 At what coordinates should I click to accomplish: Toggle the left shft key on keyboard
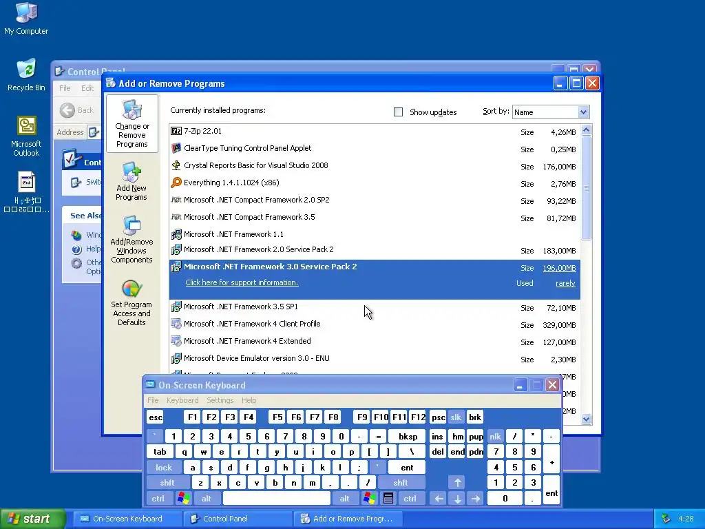point(167,483)
